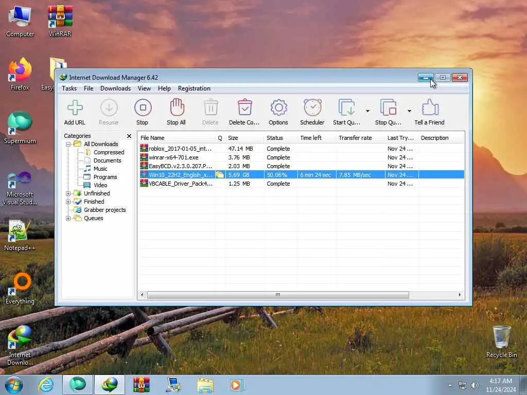Open the Microsoft Visual Studio desktop shortcut
The width and height of the screenshot is (527, 395).
[x=20, y=188]
